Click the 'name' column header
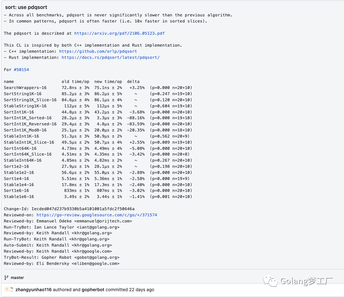 [9, 82]
